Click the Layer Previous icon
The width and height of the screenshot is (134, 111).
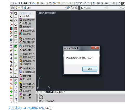click(72, 8)
